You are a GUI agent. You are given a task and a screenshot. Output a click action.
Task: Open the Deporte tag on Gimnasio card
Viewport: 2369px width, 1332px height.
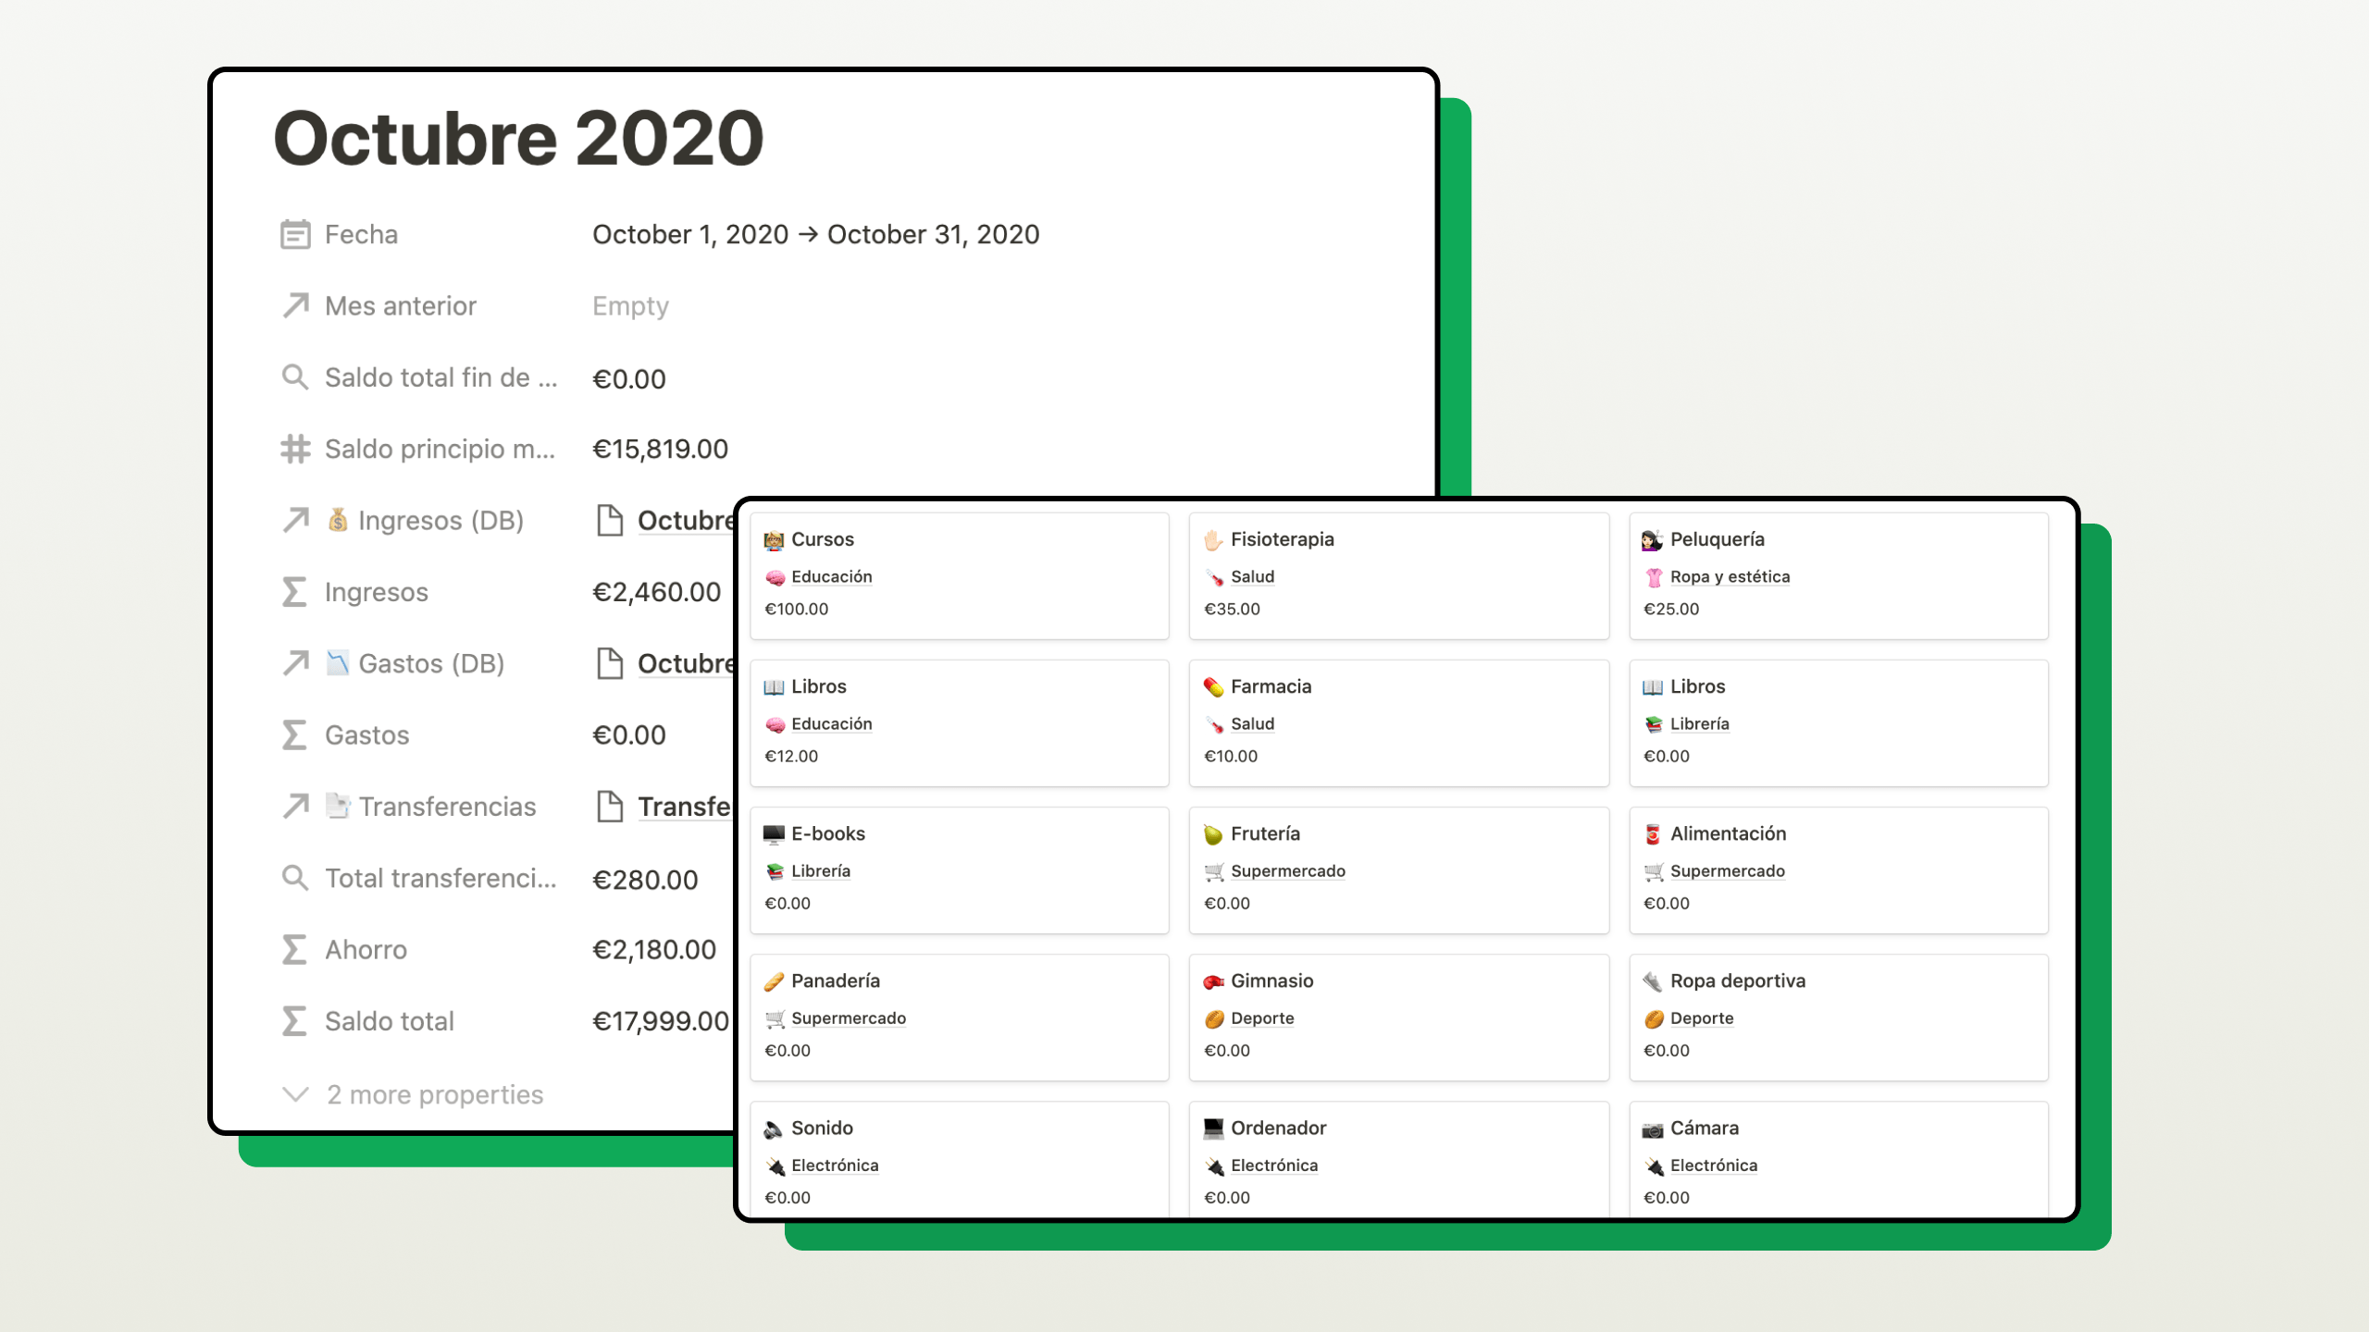1262,1017
